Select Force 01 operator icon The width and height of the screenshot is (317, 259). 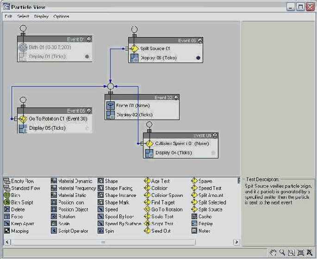point(111,106)
